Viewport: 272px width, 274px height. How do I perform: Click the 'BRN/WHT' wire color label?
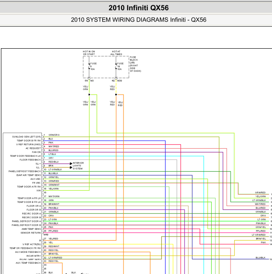(54, 204)
